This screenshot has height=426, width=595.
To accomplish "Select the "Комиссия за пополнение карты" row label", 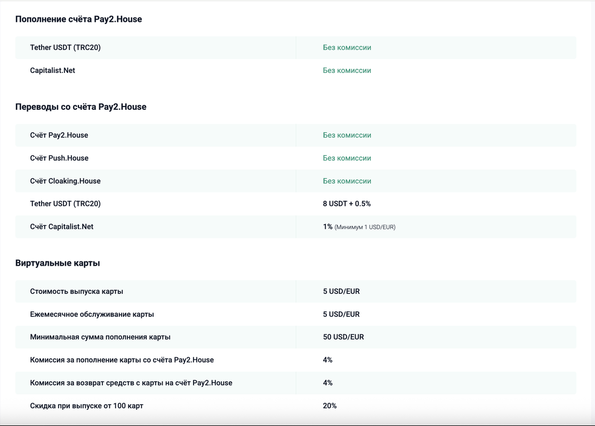I will [122, 360].
